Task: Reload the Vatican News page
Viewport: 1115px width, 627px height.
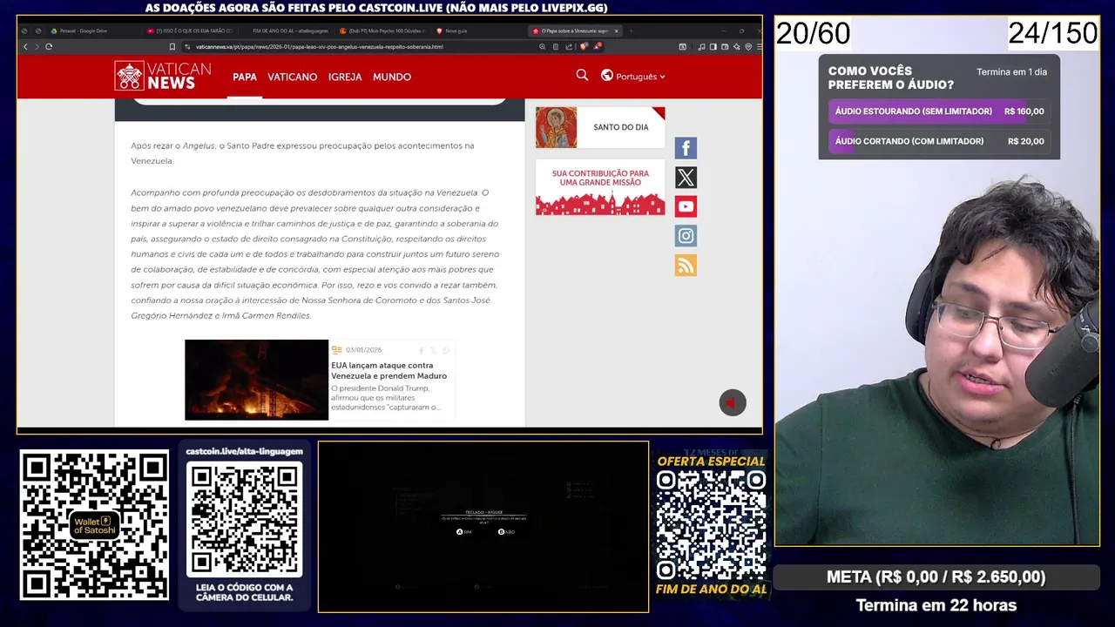Action: 49,46
